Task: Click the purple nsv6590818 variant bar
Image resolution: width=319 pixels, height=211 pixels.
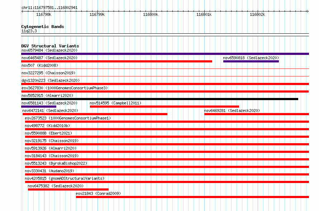Action: (251, 61)
